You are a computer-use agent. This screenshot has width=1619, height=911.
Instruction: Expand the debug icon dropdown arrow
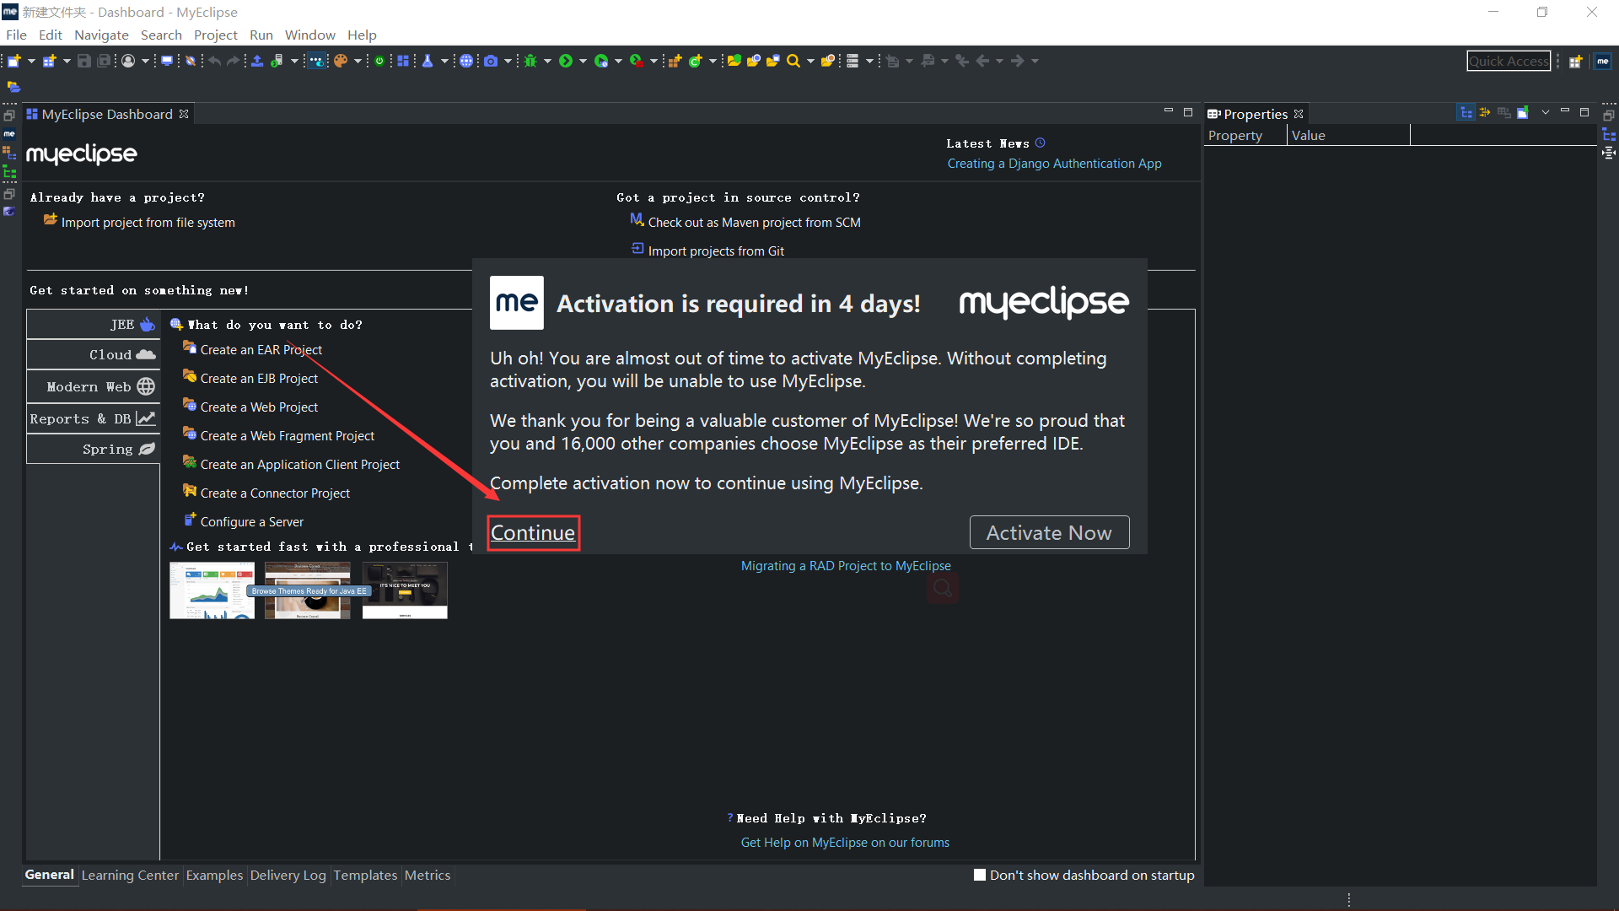[547, 61]
